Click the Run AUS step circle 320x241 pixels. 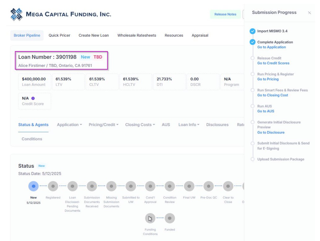point(253,106)
